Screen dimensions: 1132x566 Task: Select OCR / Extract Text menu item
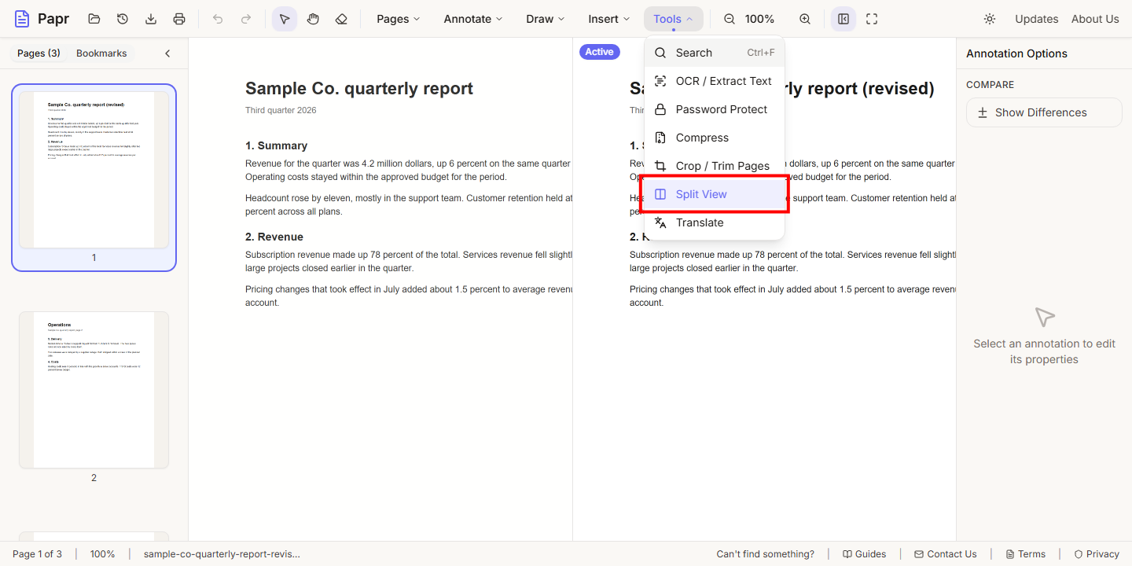(x=715, y=81)
